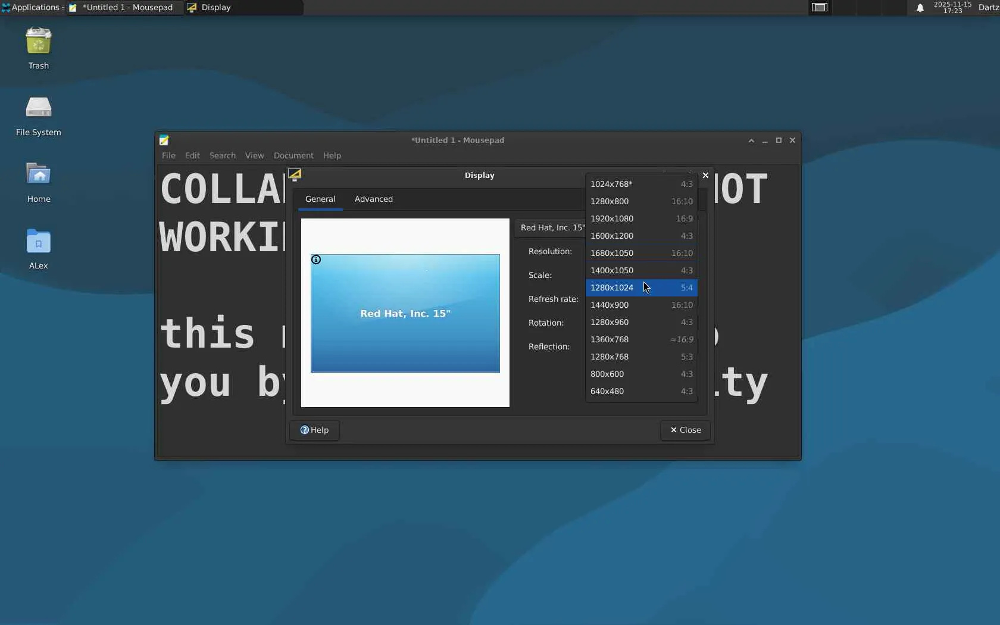Open the Edit menu in Mousepad
Screen dimensions: 1000x625
tap(192, 155)
